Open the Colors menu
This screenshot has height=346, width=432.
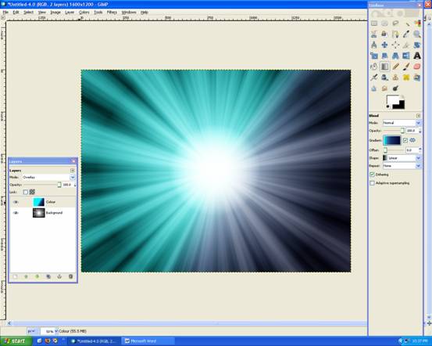click(84, 13)
